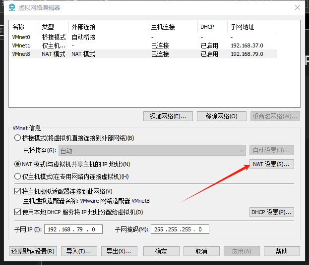Click the 自动设置(U)... button
This screenshot has width=309, height=265.
pyautogui.click(x=272, y=150)
